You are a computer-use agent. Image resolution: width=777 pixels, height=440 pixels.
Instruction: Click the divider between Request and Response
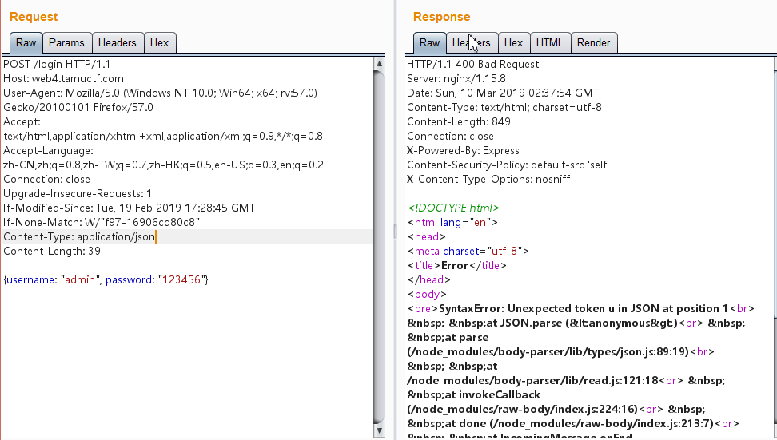coord(393,231)
